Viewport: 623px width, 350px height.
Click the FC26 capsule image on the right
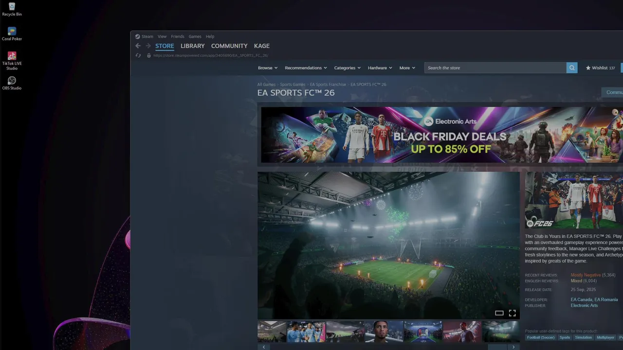(x=574, y=200)
